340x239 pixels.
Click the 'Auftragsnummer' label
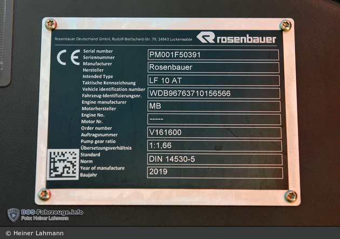click(99, 135)
